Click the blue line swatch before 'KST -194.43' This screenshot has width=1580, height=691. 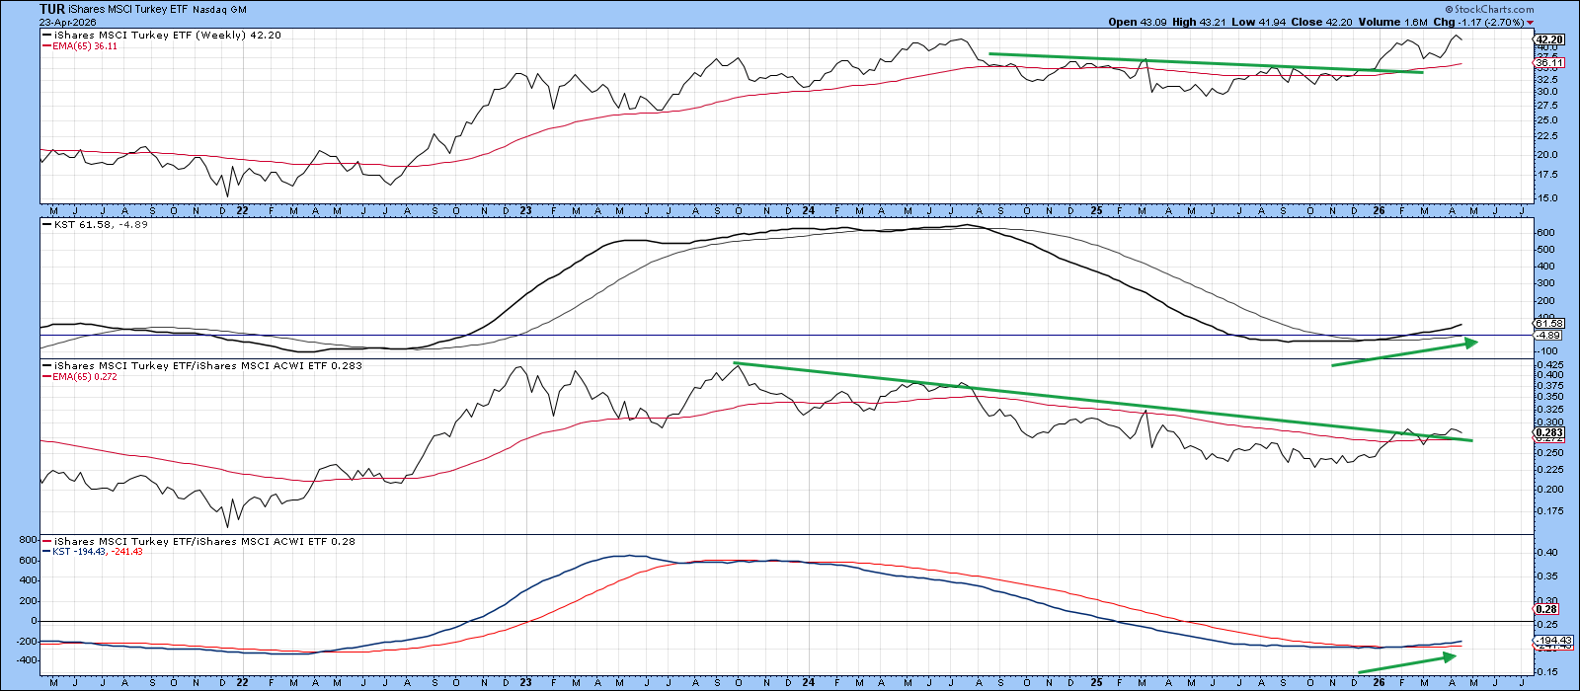point(47,552)
